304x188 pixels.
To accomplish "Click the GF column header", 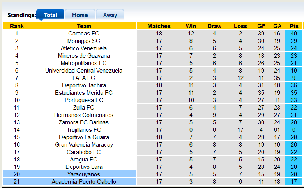I will click(x=261, y=26).
